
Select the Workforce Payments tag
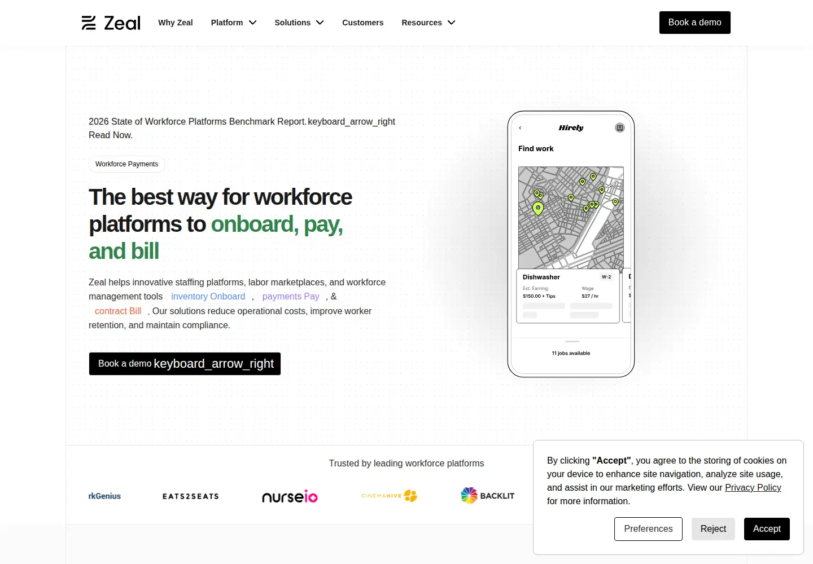pyautogui.click(x=126, y=164)
